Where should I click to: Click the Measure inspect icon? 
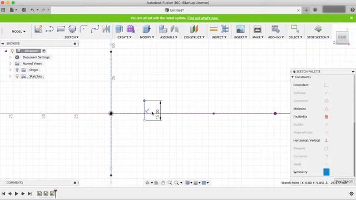pyautogui.click(x=214, y=29)
